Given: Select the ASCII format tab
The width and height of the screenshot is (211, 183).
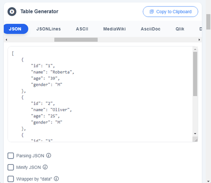Looking at the screenshot, I should (82, 29).
